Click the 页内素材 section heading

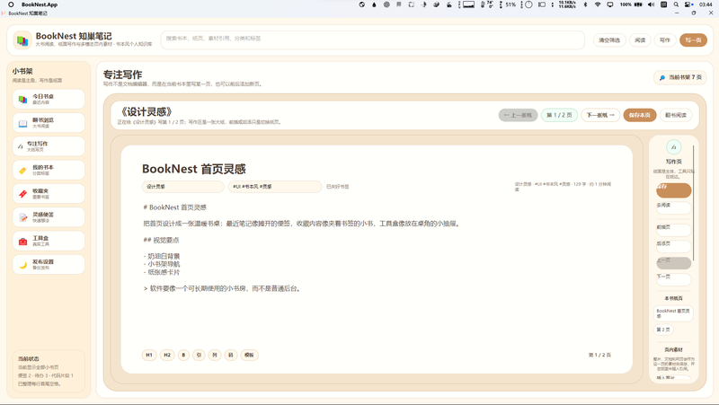[673, 349]
